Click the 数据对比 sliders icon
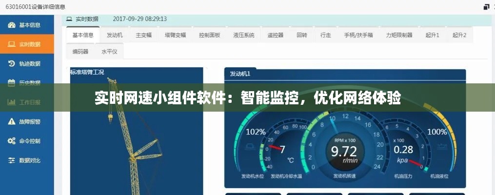 point(11,160)
